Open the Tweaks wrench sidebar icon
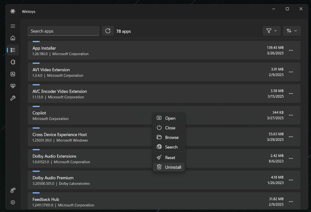This screenshot has height=212, width=311. tap(13, 98)
